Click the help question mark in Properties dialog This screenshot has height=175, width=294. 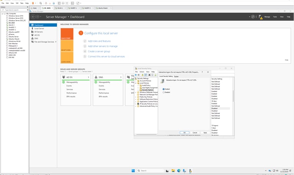click(202, 72)
